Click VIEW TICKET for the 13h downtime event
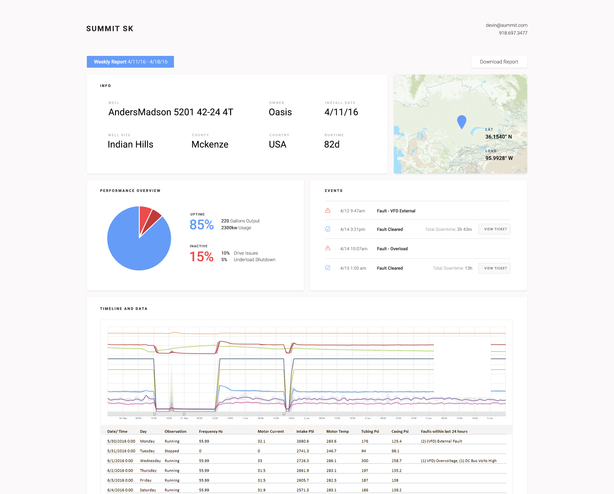614x494 pixels. 494,268
